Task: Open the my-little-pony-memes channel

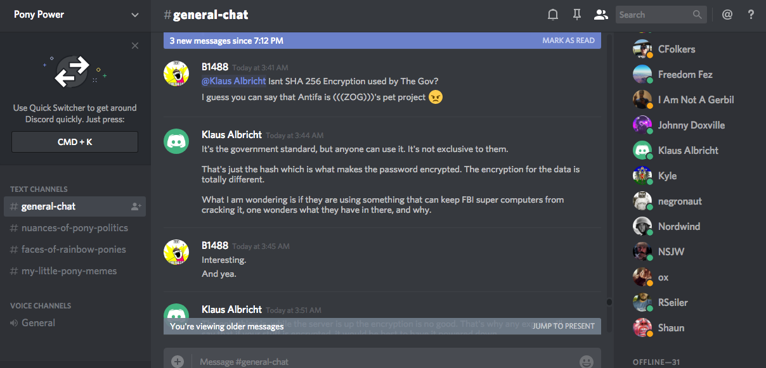Action: pyautogui.click(x=69, y=271)
